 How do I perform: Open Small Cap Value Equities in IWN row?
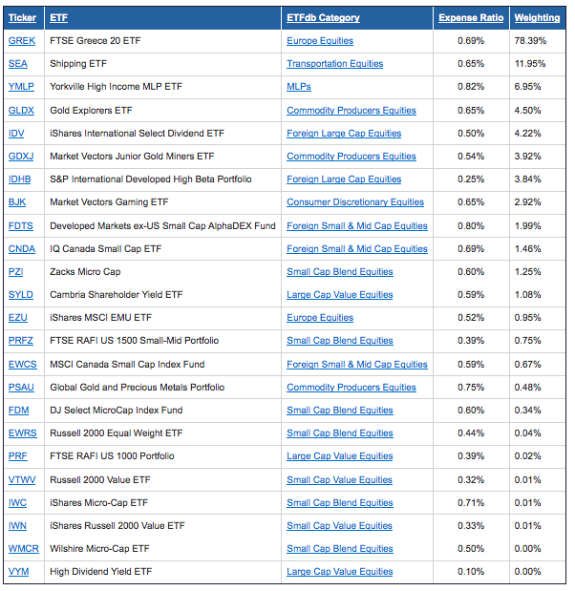coord(339,526)
